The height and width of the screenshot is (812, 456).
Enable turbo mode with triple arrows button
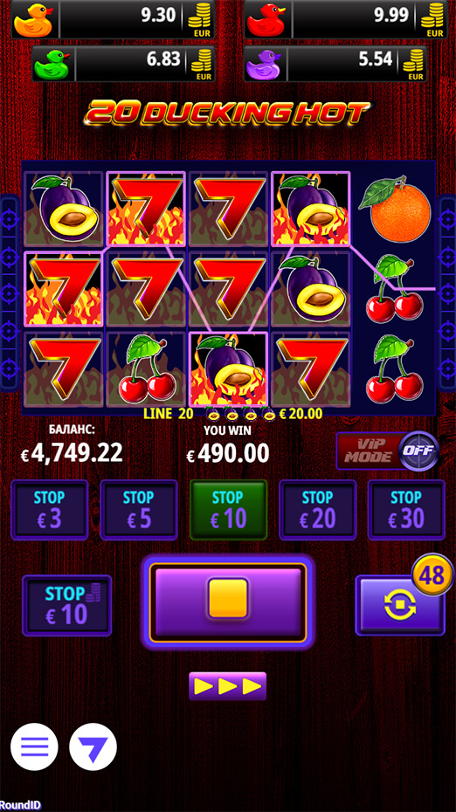(x=227, y=686)
